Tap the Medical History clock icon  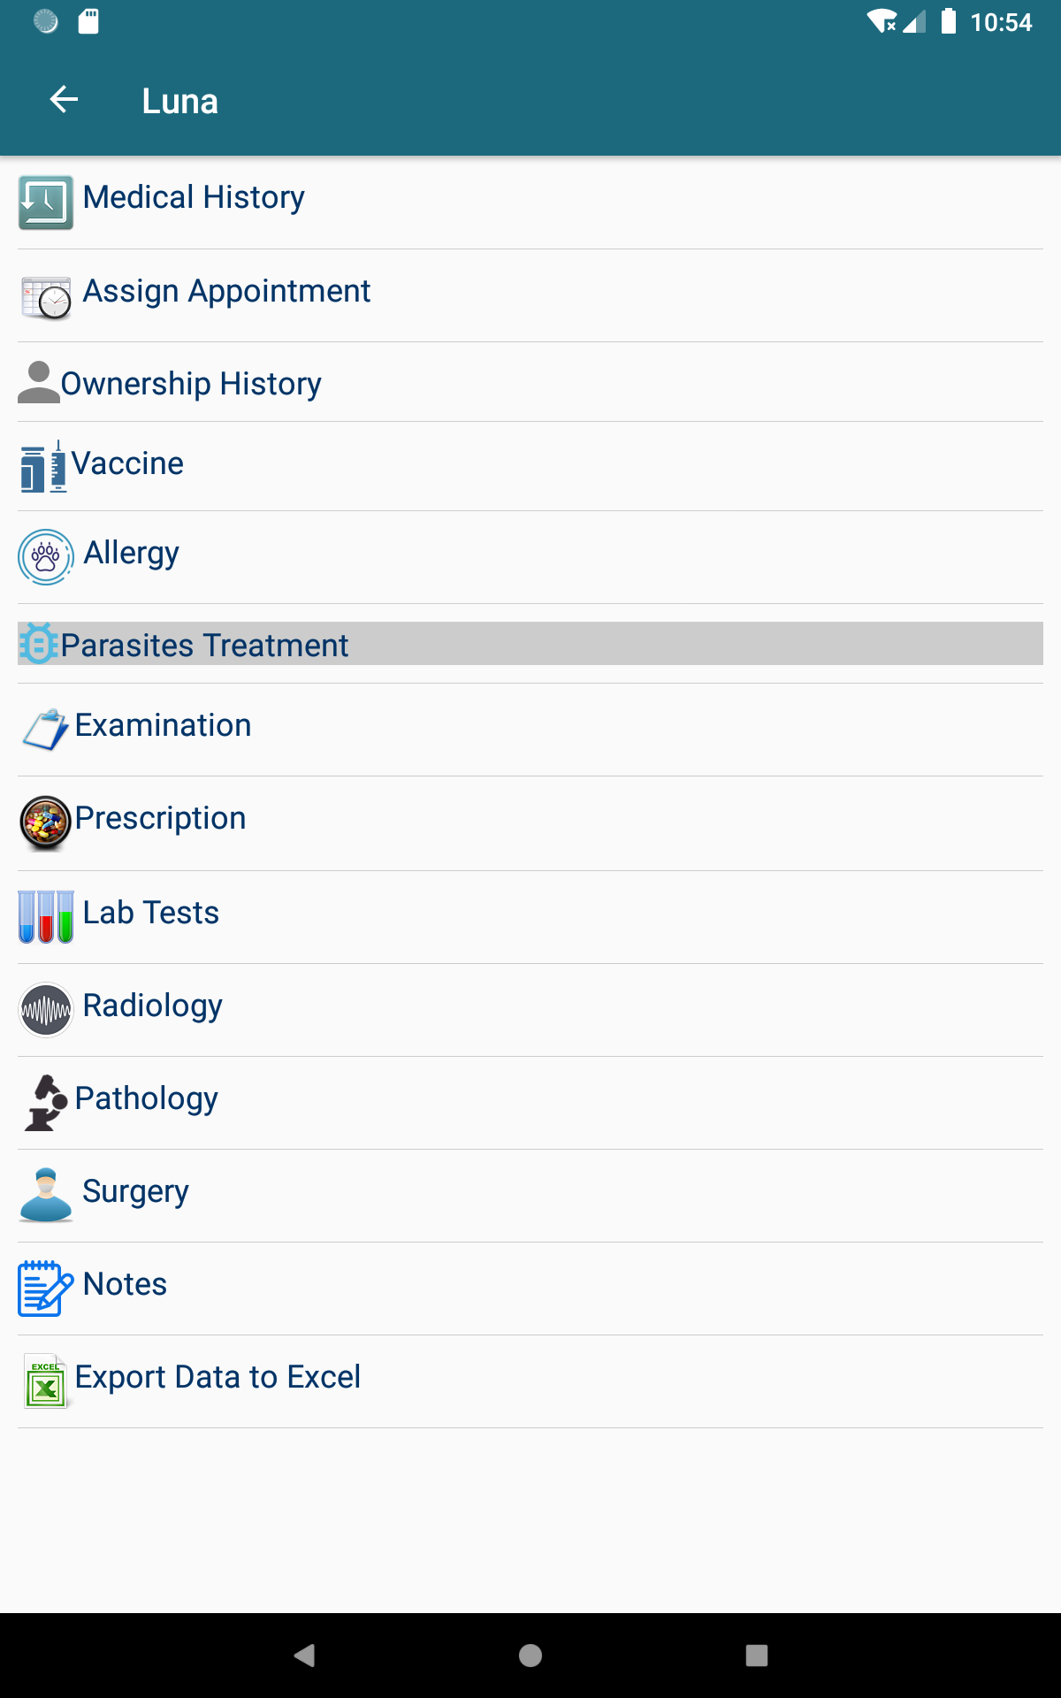46,203
